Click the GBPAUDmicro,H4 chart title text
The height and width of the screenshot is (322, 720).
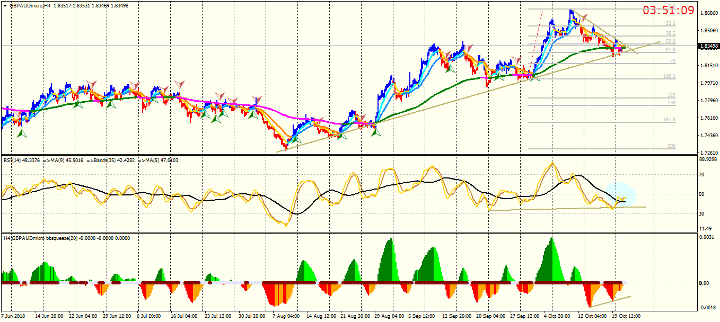click(30, 5)
